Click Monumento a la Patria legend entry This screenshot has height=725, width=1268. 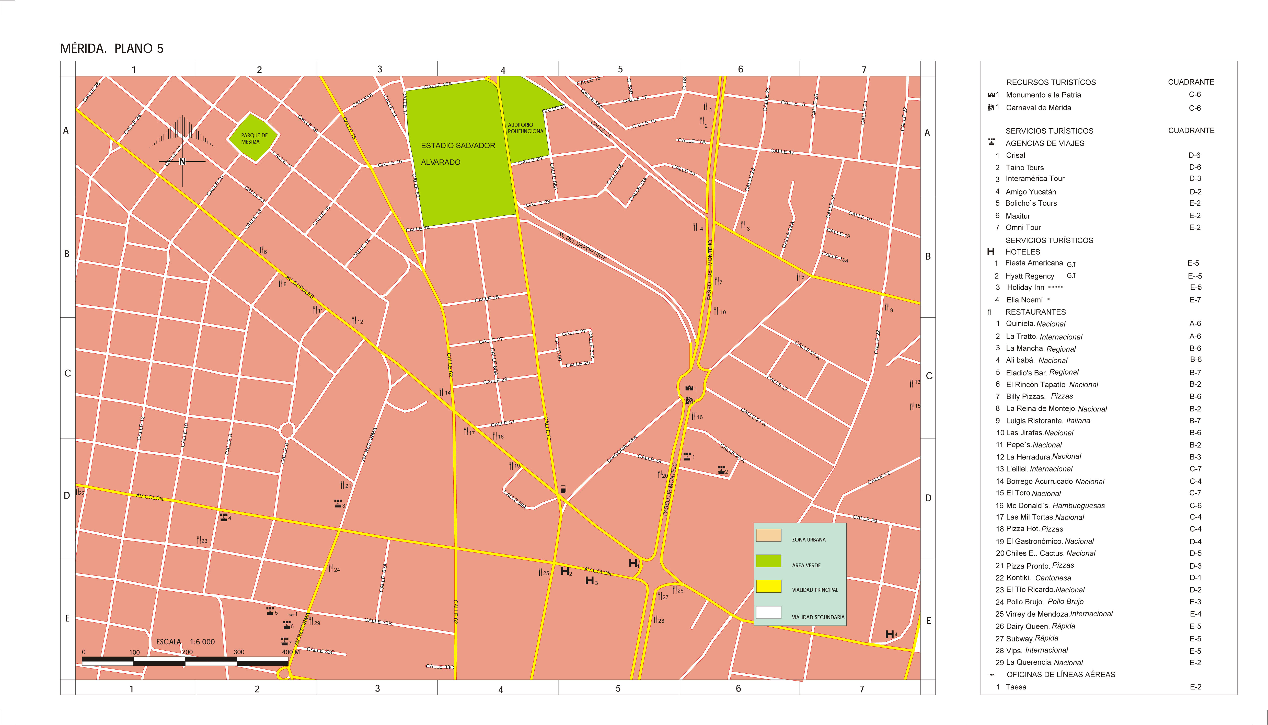[1043, 95]
